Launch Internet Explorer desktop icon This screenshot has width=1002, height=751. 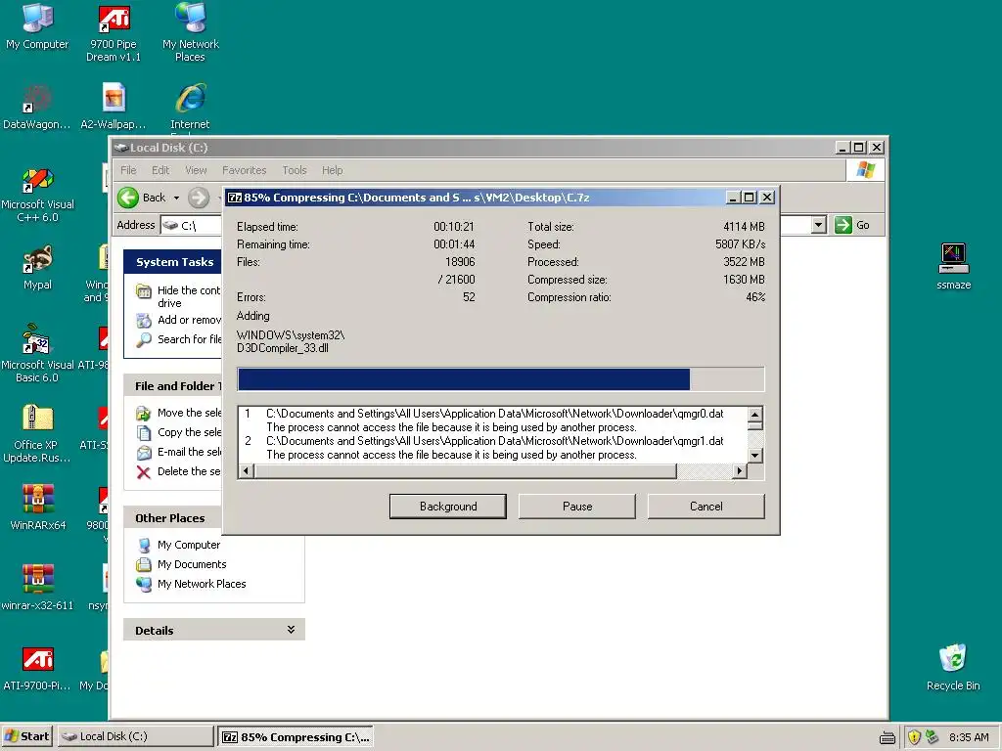[191, 108]
